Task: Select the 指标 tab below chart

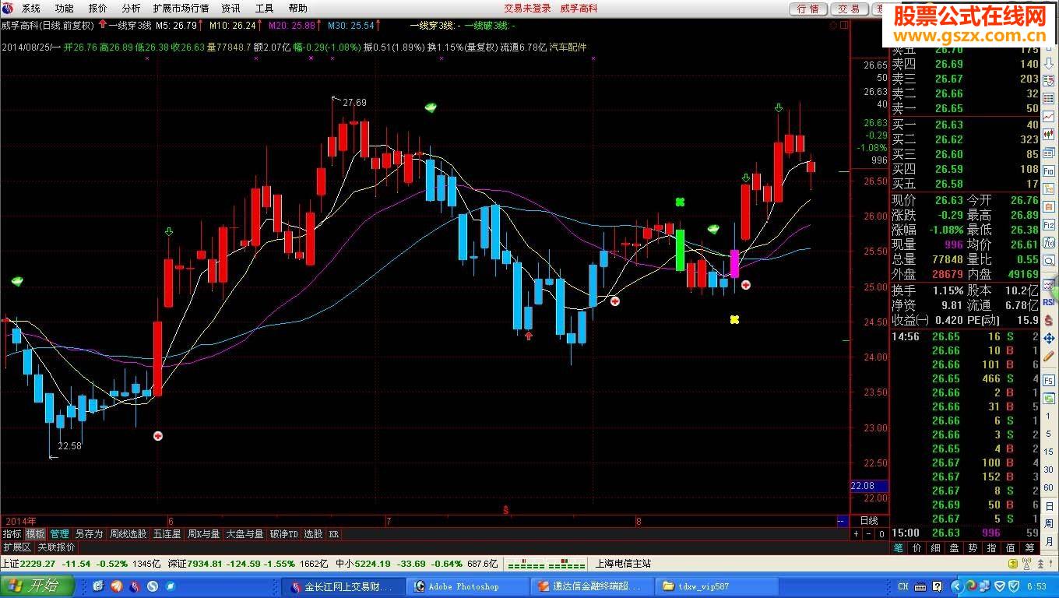Action: [x=12, y=534]
